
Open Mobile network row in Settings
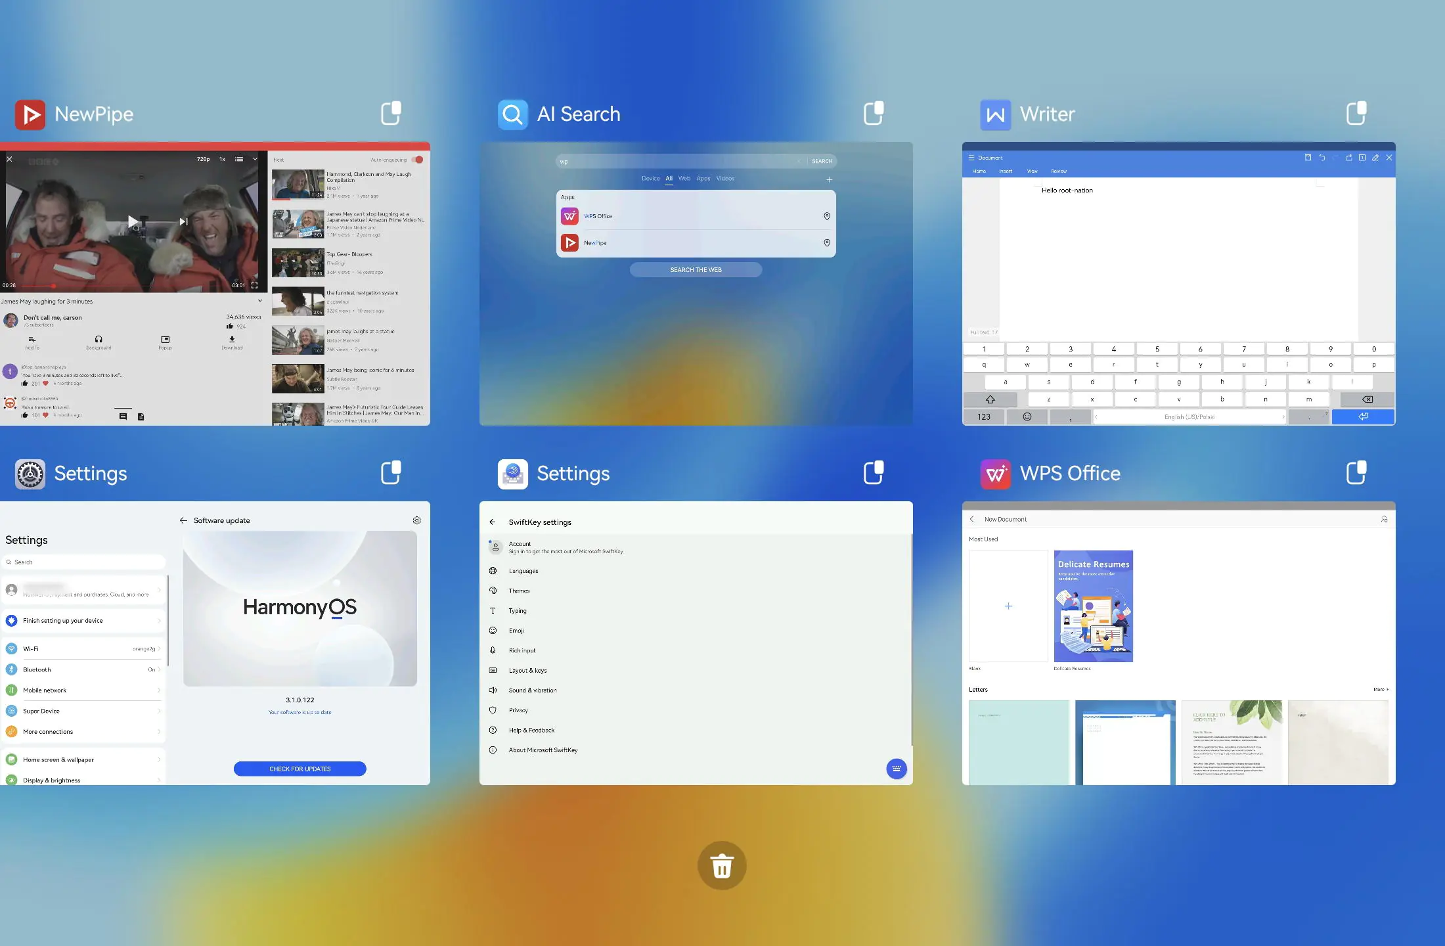click(83, 690)
